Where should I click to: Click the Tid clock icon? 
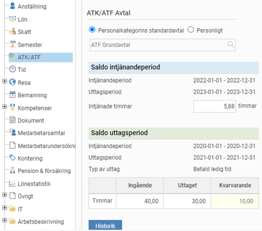pos(12,70)
